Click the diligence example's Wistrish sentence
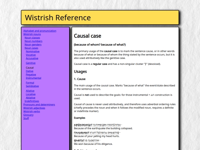The image size is (200, 150). tap(87, 141)
